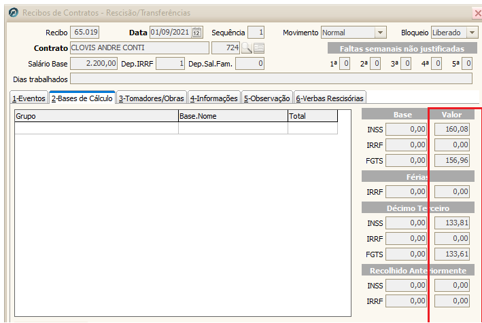Sort by the Base.Nome column header
The width and height of the screenshot is (482, 323).
[x=233, y=116]
